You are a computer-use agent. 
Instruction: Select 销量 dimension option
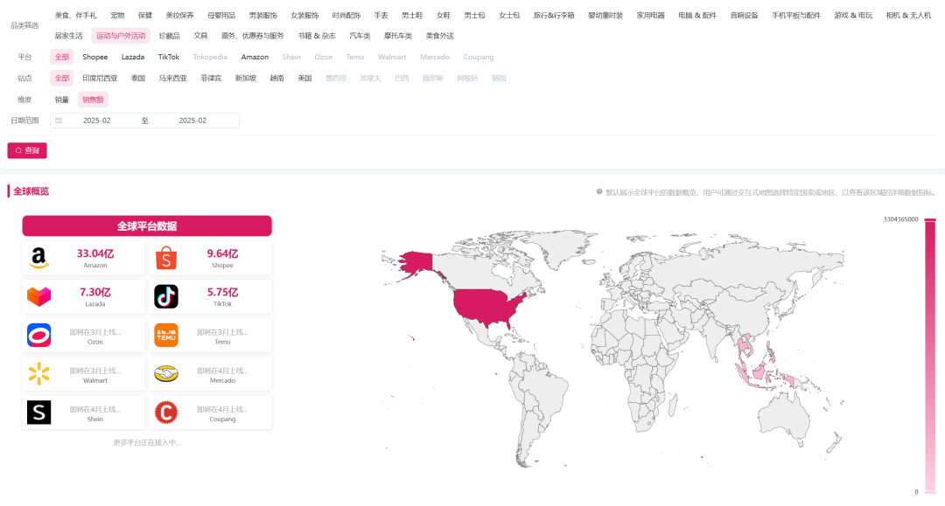(61, 100)
